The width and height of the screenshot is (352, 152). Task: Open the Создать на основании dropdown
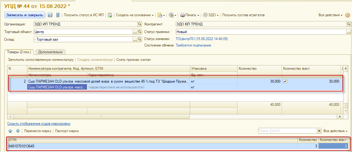(x=135, y=15)
